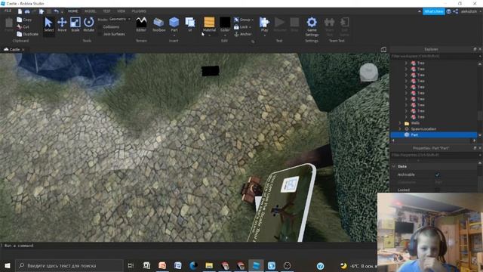Open File Explorer from the taskbar

click(209, 265)
